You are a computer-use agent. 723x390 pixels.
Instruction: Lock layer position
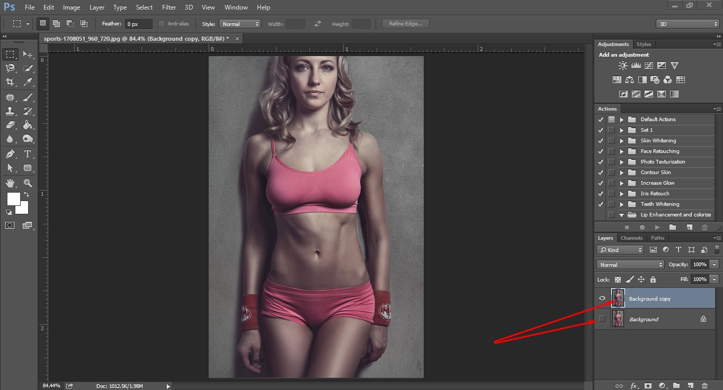click(x=641, y=279)
